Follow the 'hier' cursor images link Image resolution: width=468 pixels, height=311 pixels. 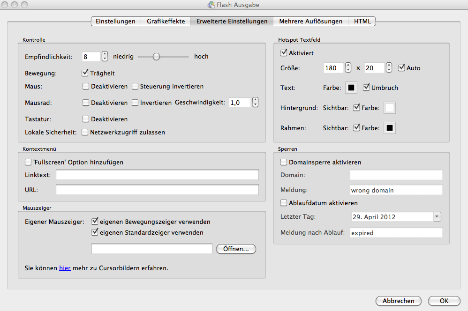click(x=65, y=268)
